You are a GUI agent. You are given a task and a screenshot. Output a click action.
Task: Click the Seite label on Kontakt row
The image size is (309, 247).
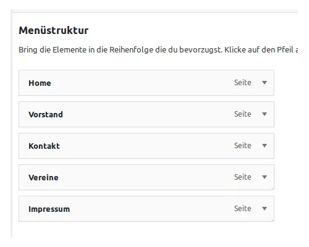pyautogui.click(x=243, y=146)
